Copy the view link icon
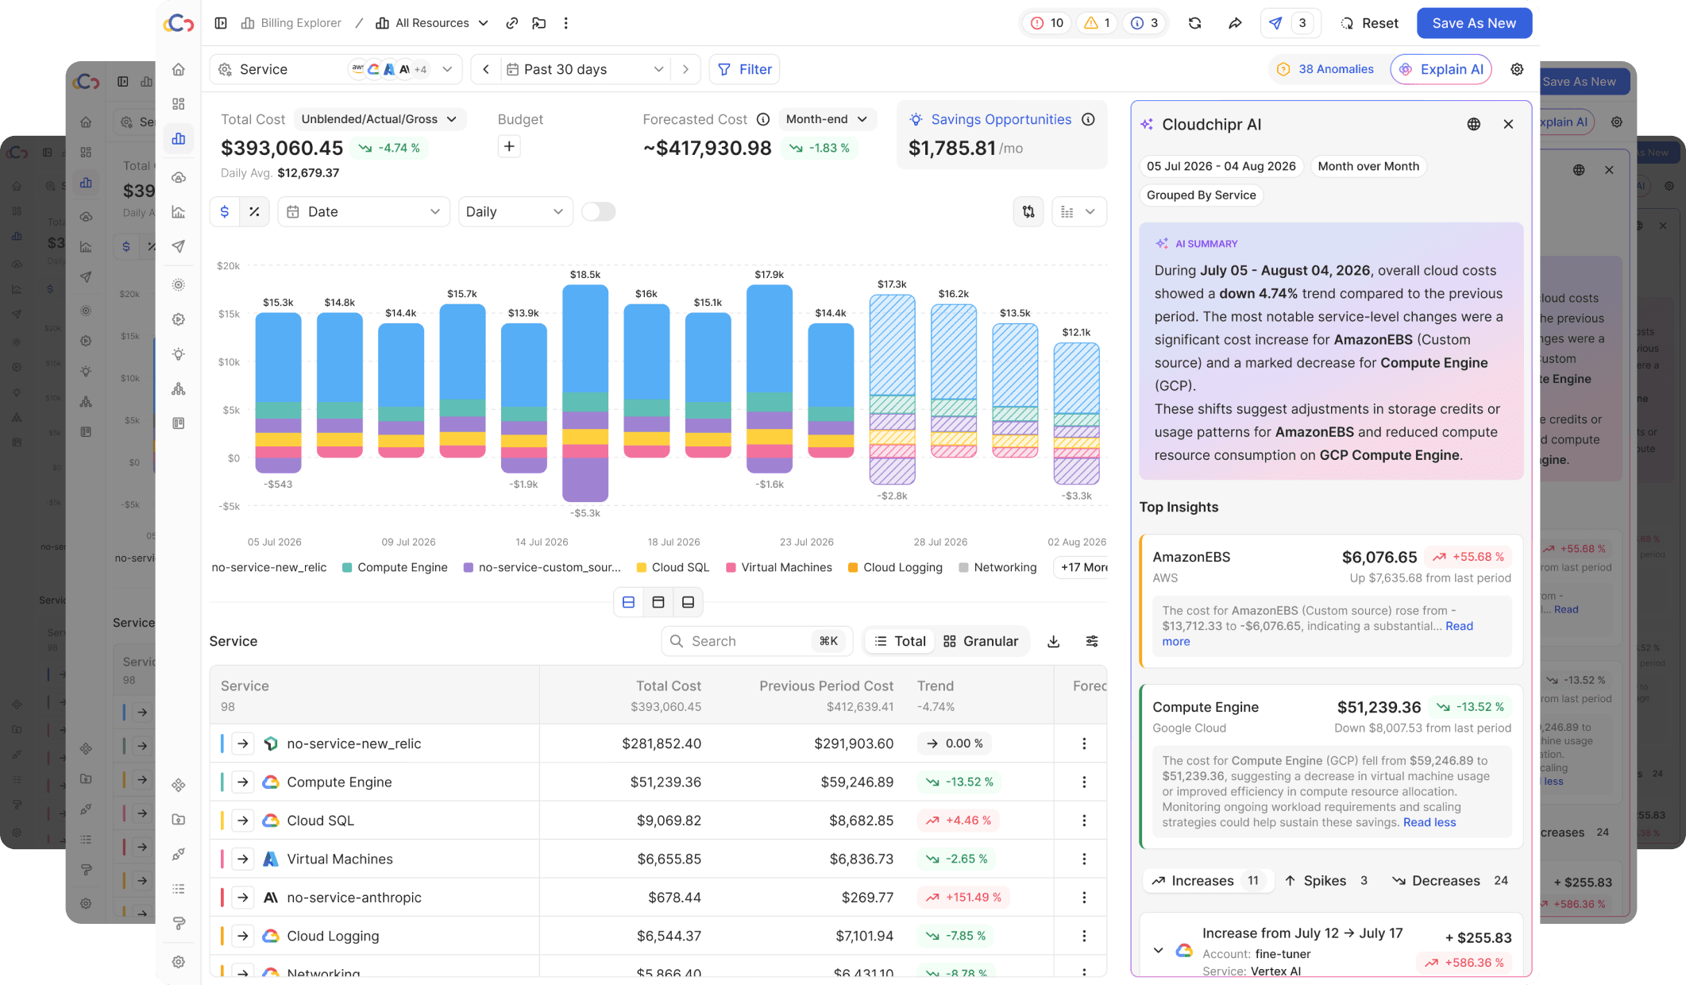The width and height of the screenshot is (1686, 985). click(x=512, y=23)
